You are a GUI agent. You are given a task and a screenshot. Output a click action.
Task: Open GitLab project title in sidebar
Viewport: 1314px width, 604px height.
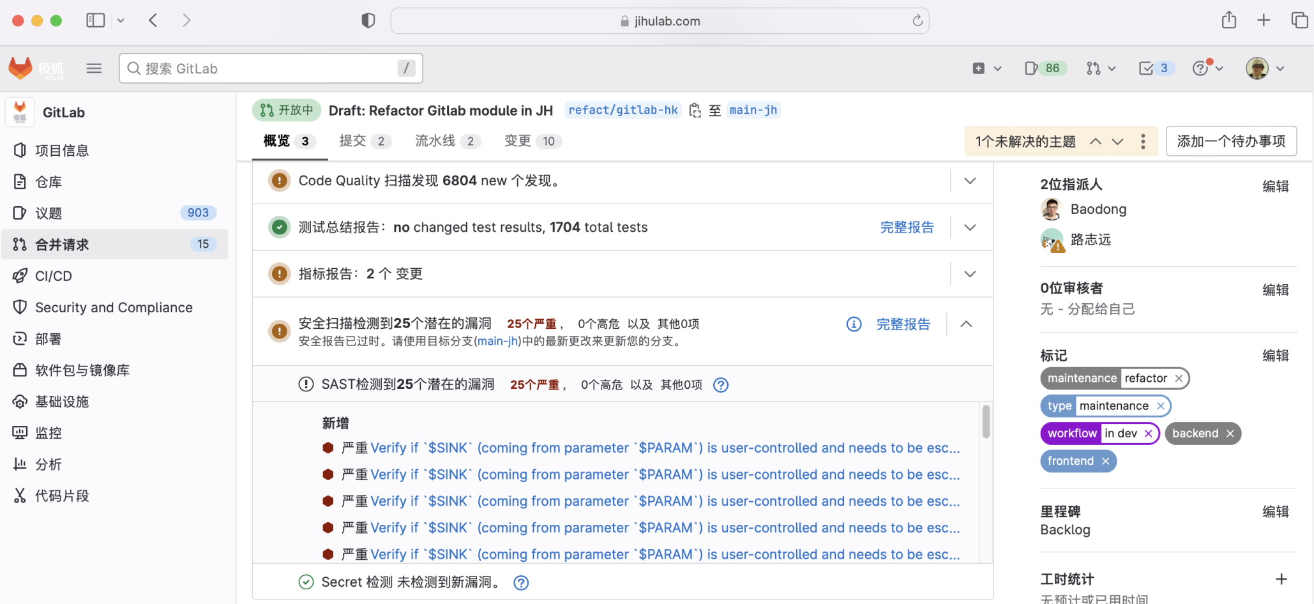tap(63, 112)
